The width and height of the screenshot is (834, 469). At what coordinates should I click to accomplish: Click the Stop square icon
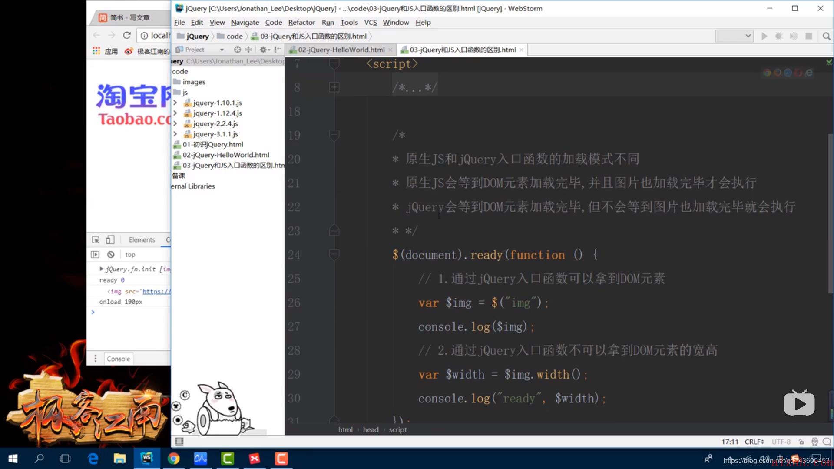click(808, 36)
